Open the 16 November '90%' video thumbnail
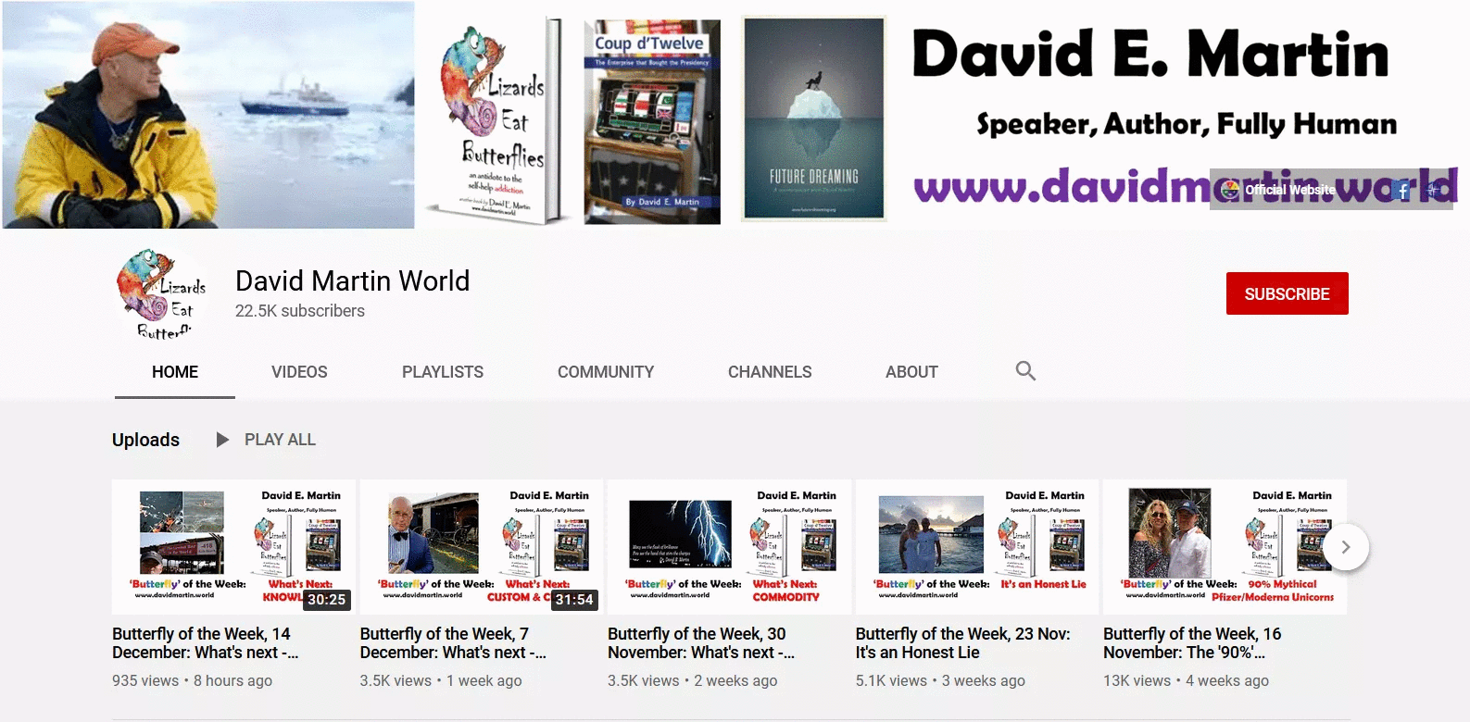1470x722 pixels. 1225,547
